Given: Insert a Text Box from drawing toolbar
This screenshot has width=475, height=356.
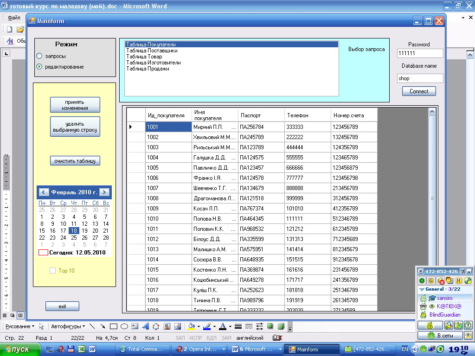Looking at the screenshot, I should click(135, 326).
